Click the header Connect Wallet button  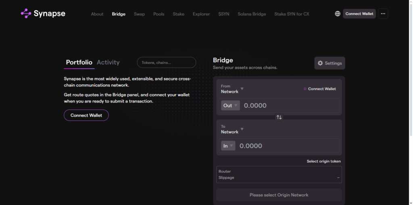tap(359, 14)
